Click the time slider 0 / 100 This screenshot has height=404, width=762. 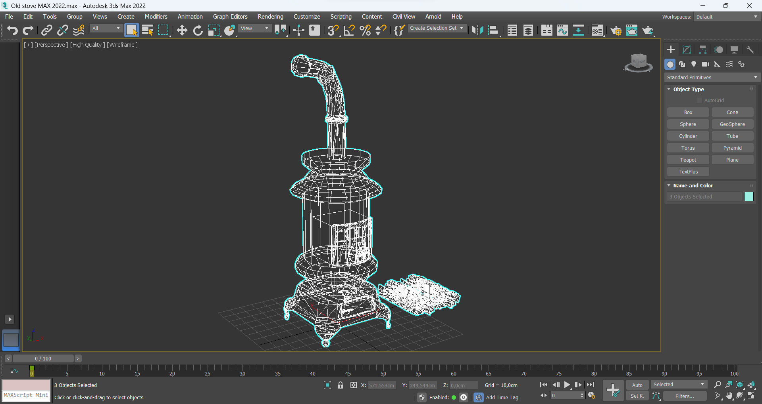pos(43,358)
